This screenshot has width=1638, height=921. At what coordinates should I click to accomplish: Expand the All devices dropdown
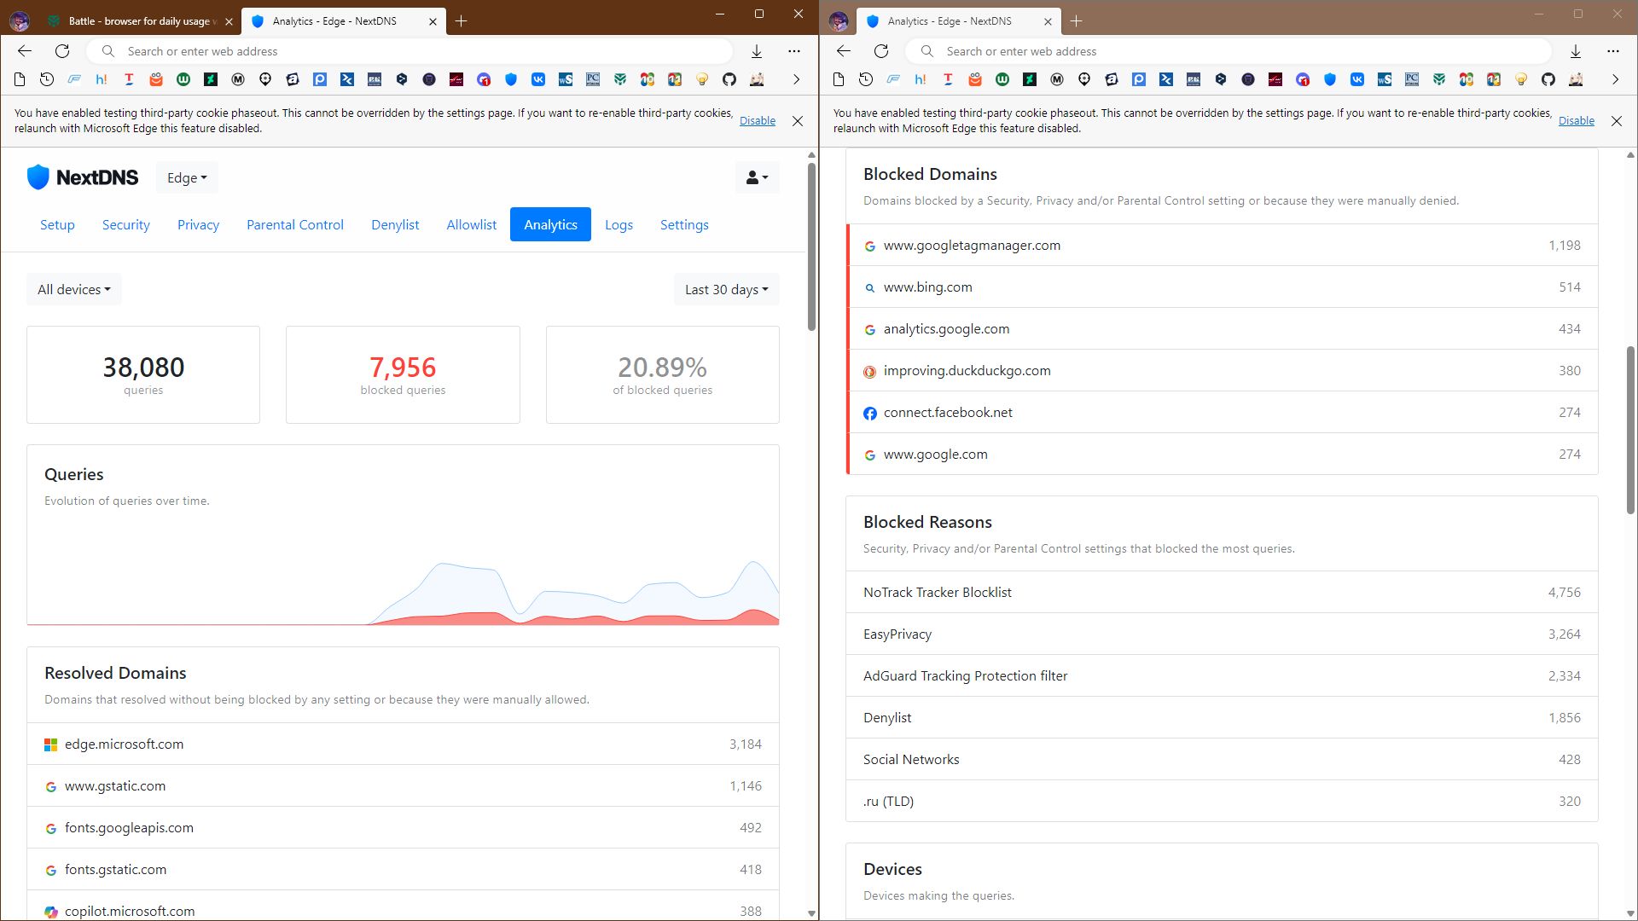pos(74,290)
